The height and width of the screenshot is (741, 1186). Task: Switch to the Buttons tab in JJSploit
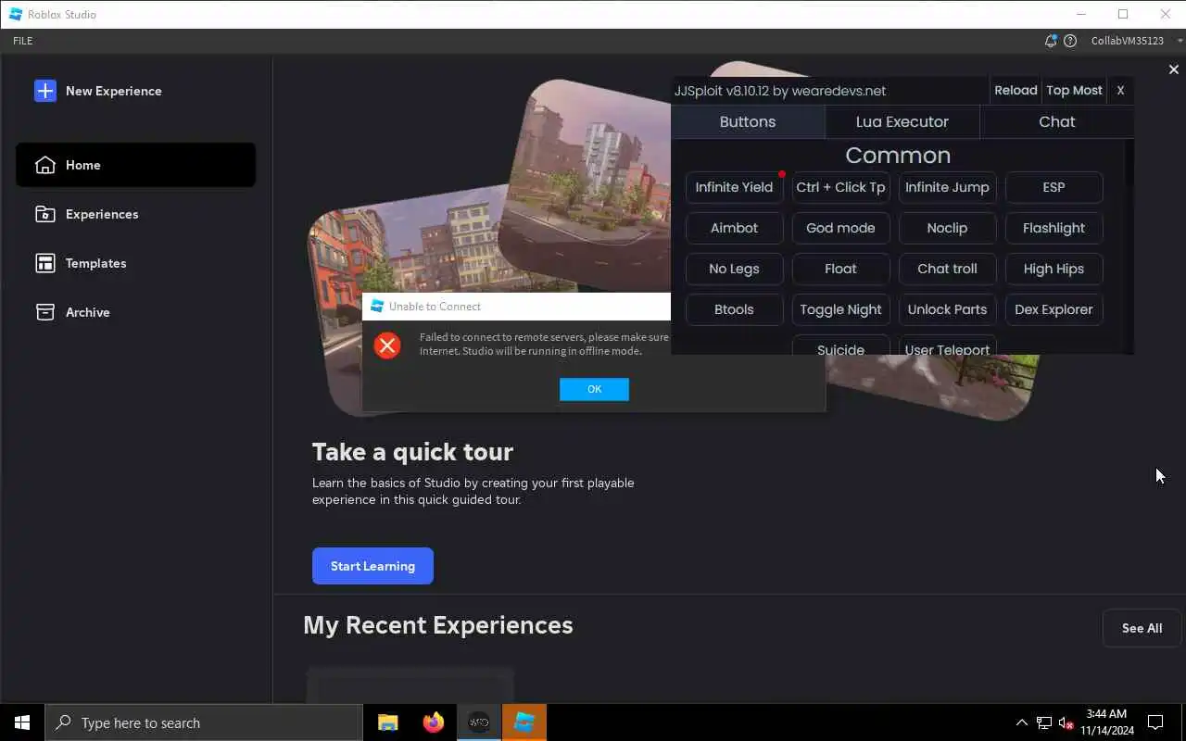[x=748, y=121]
